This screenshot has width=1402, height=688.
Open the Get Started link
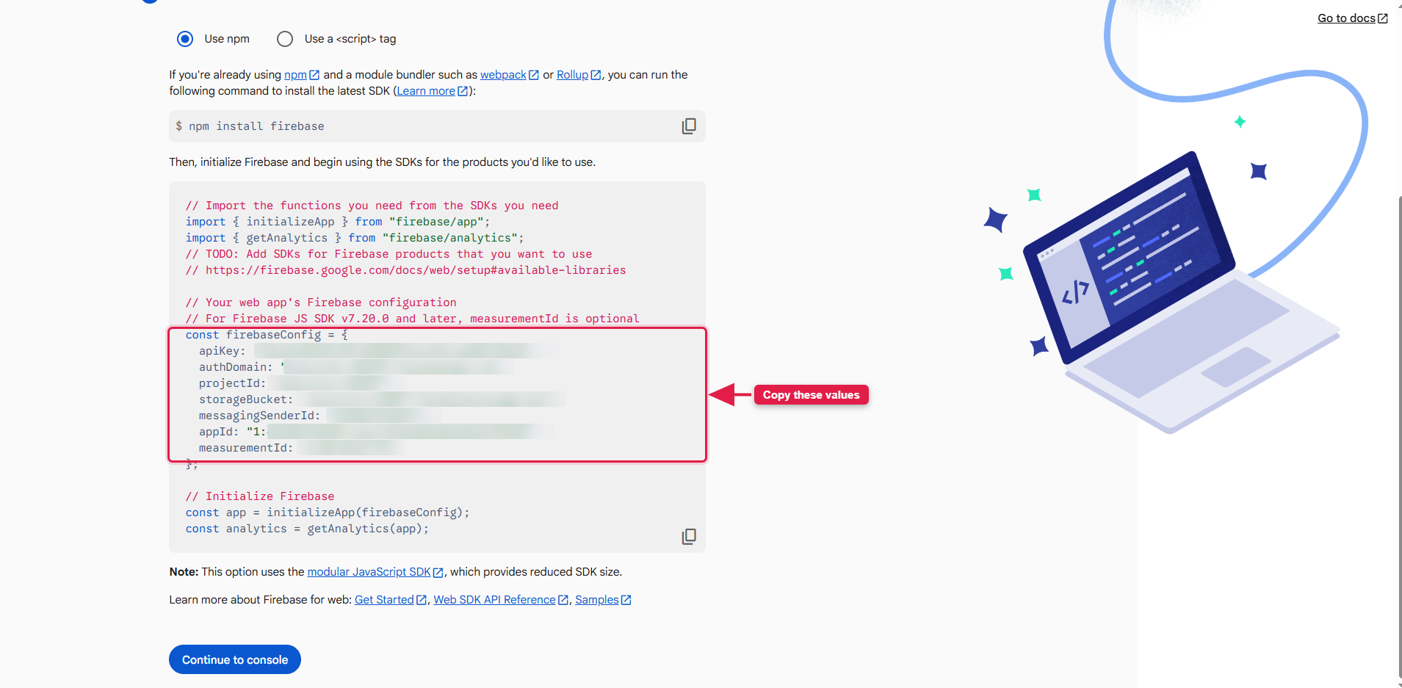(384, 600)
